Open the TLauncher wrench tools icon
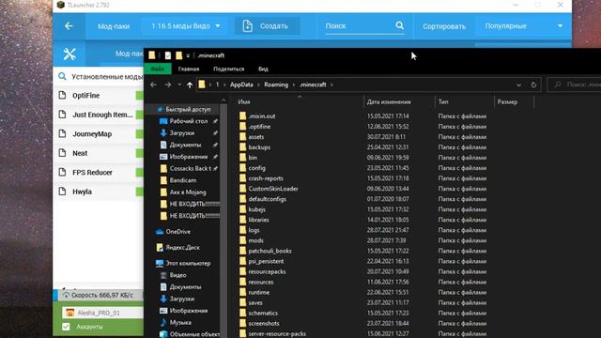Image resolution: width=601 pixels, height=338 pixels. tap(69, 54)
